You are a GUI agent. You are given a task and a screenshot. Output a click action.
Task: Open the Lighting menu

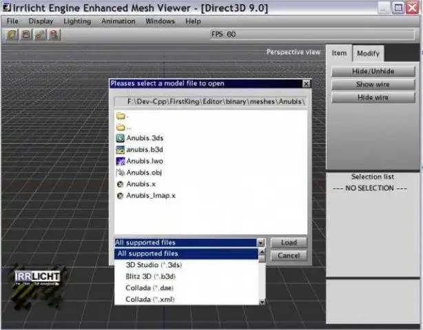pyautogui.click(x=77, y=21)
